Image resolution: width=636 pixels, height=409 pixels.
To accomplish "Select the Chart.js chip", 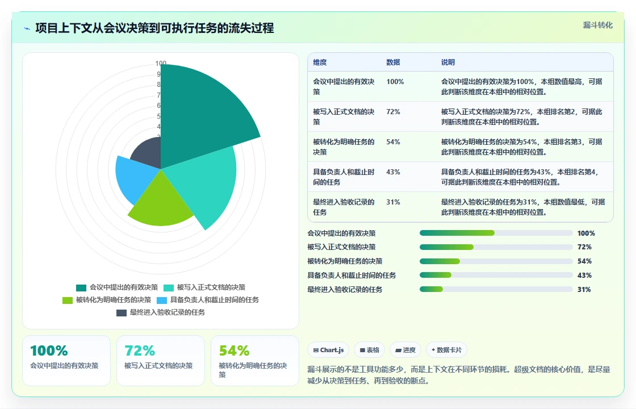I will 329,350.
